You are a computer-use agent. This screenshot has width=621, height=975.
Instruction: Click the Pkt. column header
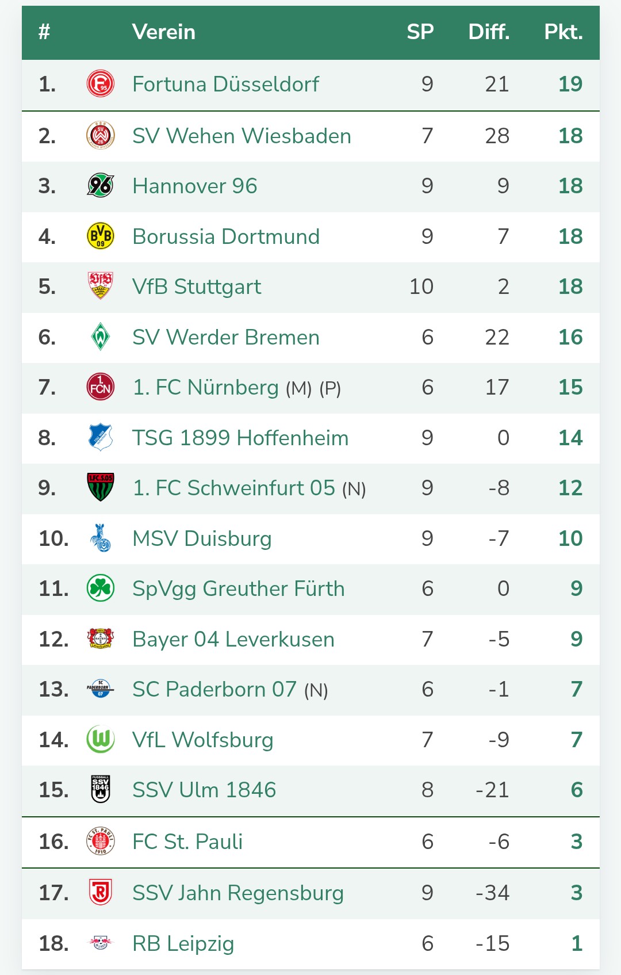(563, 32)
